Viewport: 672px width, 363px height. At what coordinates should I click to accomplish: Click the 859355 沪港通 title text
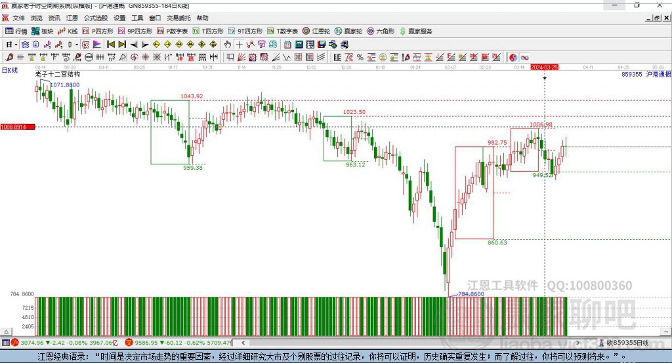pyautogui.click(x=646, y=74)
